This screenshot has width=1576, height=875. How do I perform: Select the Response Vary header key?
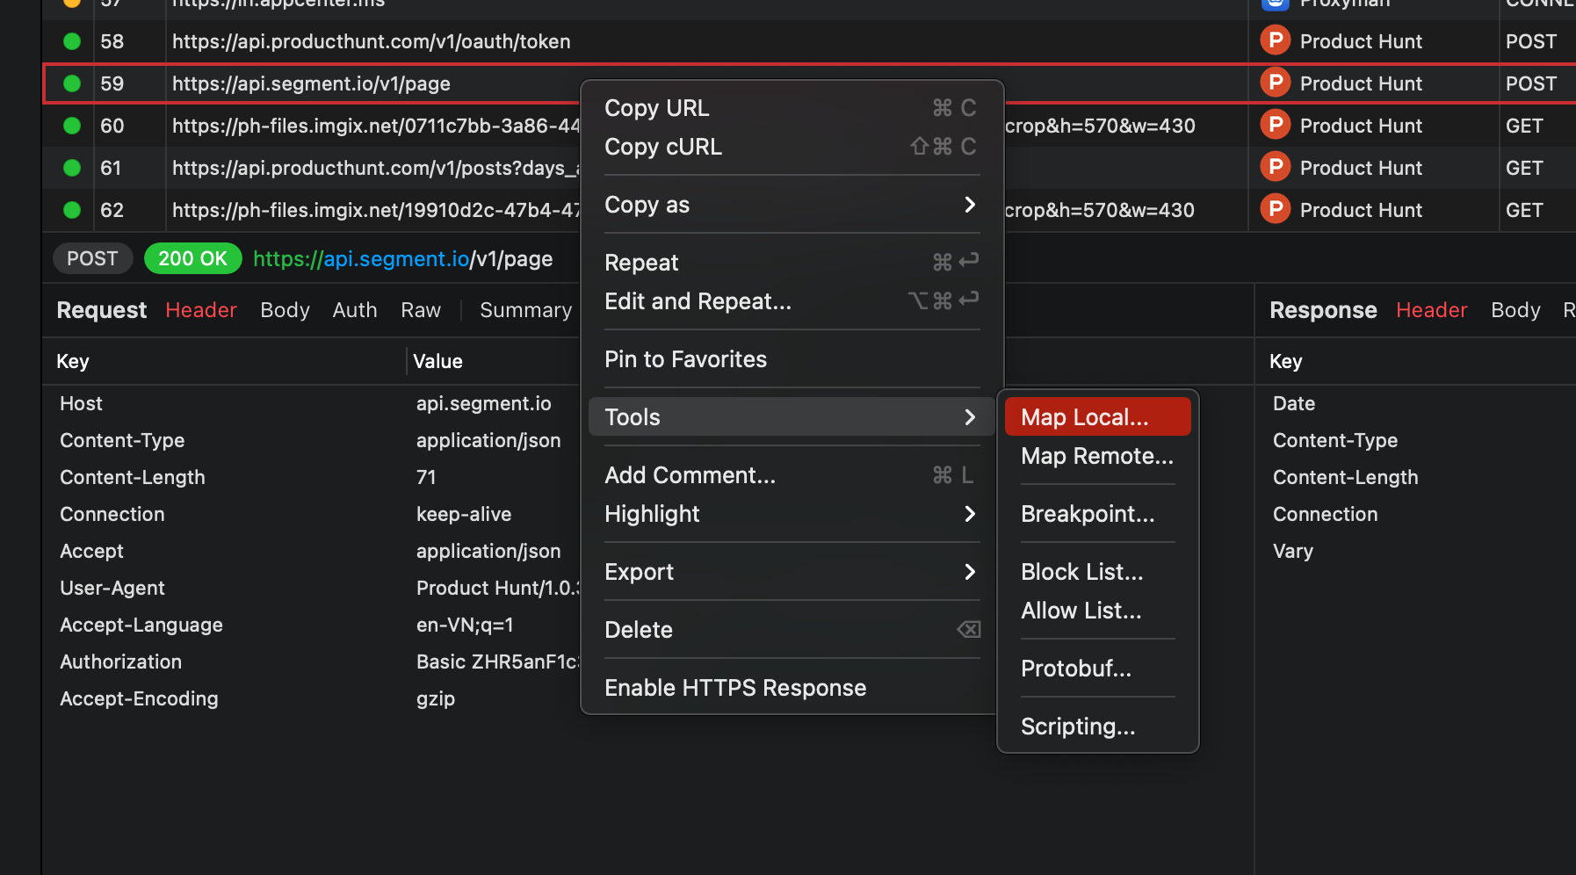pos(1293,551)
